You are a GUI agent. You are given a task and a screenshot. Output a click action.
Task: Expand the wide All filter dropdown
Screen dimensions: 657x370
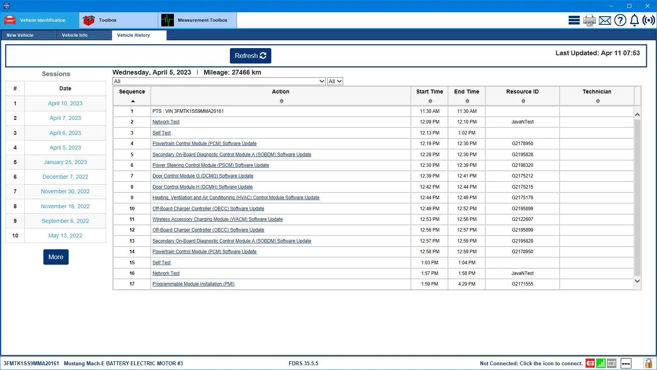click(x=219, y=81)
